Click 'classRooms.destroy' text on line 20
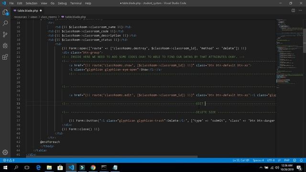 point(130,48)
